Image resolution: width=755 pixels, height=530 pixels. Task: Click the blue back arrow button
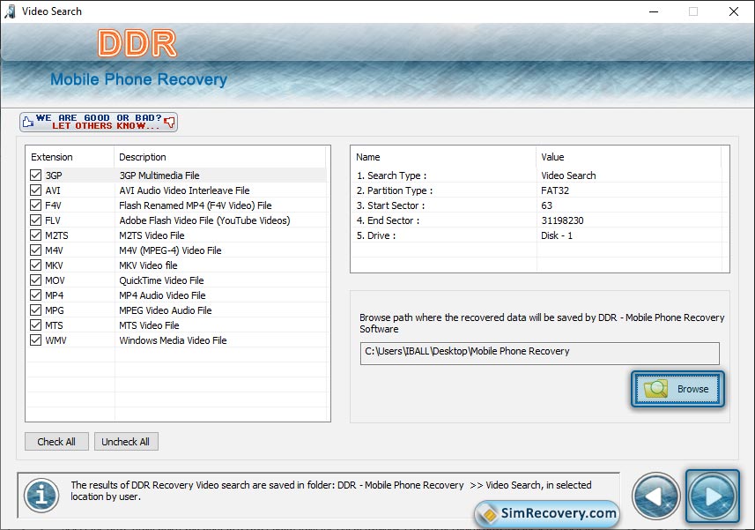point(655,496)
